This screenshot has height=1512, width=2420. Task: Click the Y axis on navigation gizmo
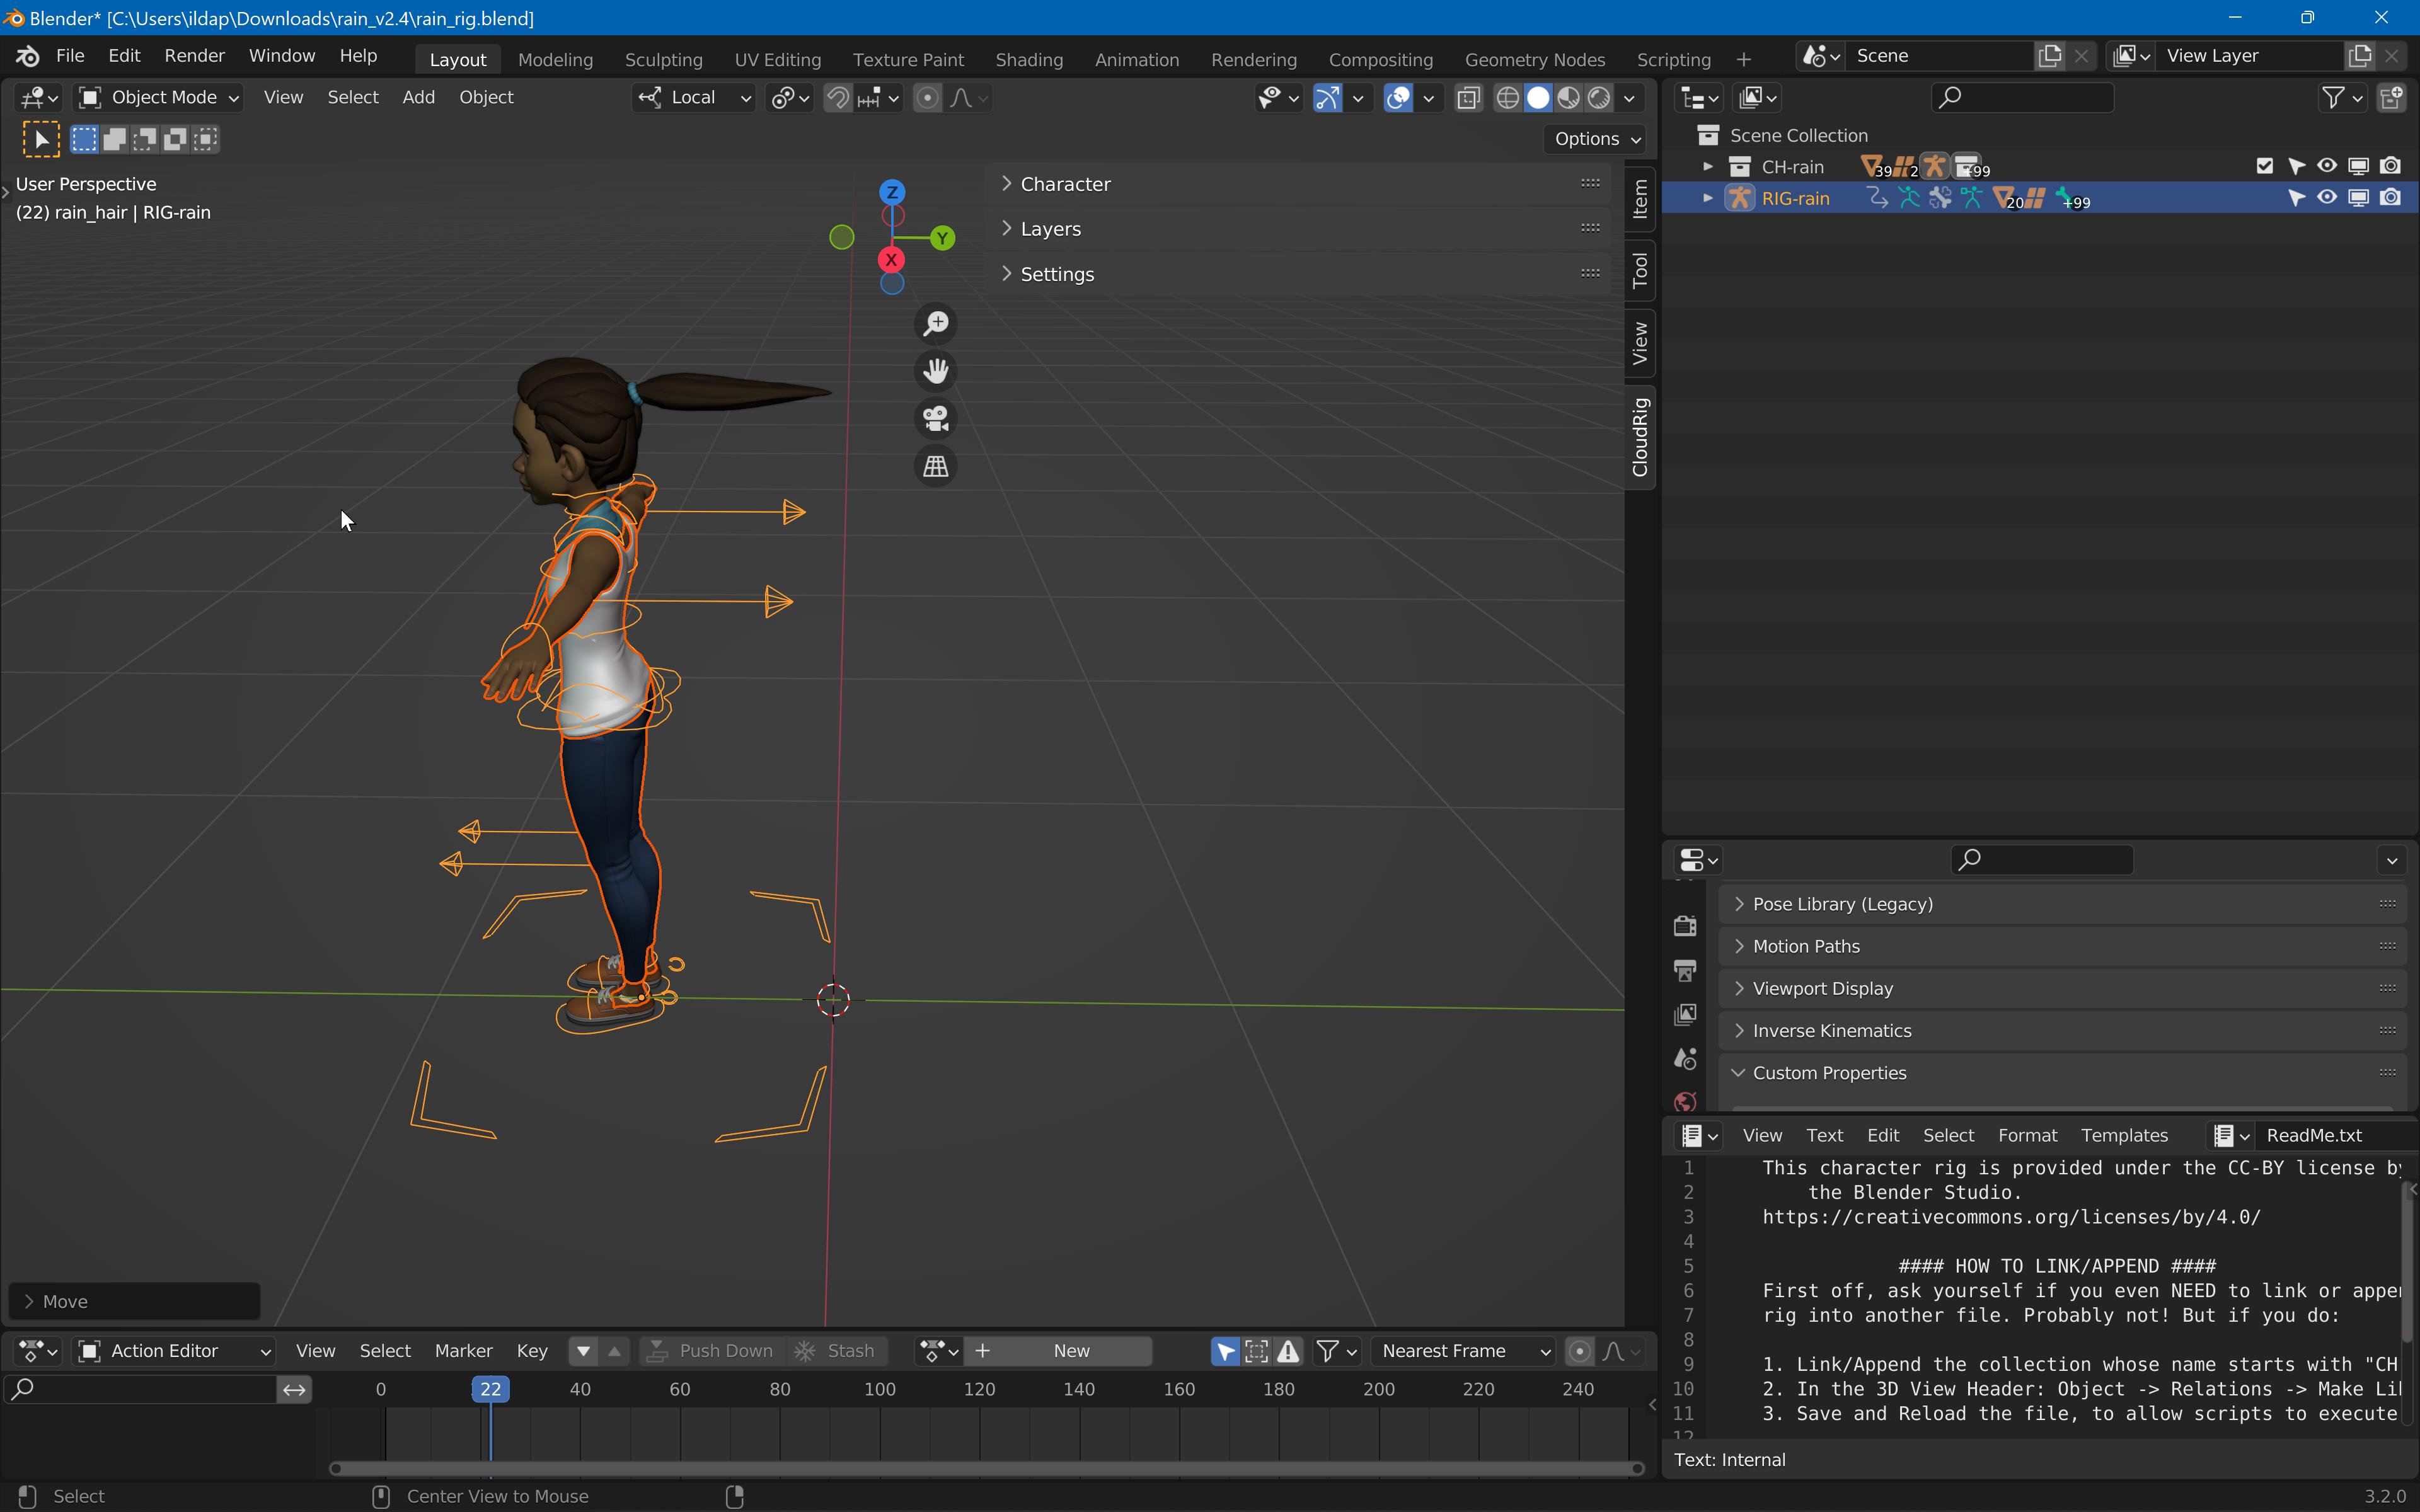[942, 238]
